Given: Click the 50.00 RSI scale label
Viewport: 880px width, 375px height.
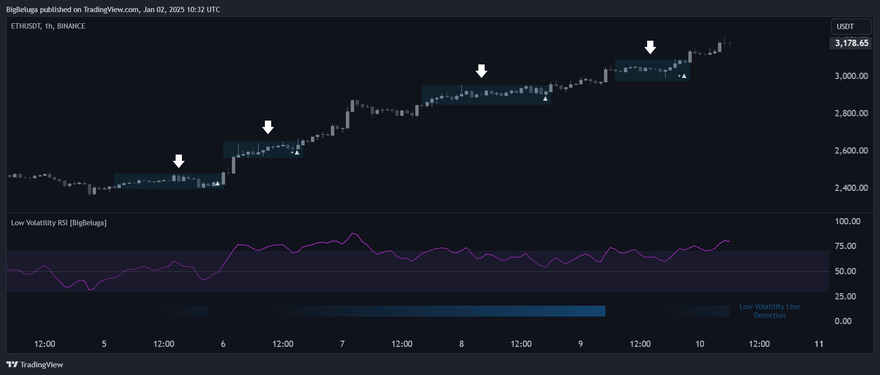Looking at the screenshot, I should coord(845,271).
